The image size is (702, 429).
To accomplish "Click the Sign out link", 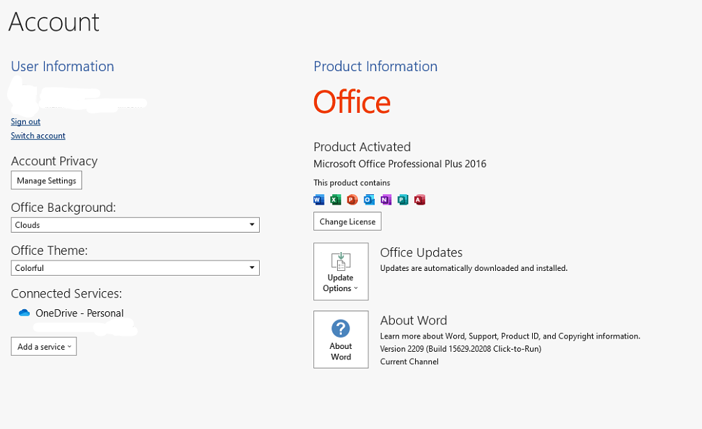I will [x=26, y=122].
